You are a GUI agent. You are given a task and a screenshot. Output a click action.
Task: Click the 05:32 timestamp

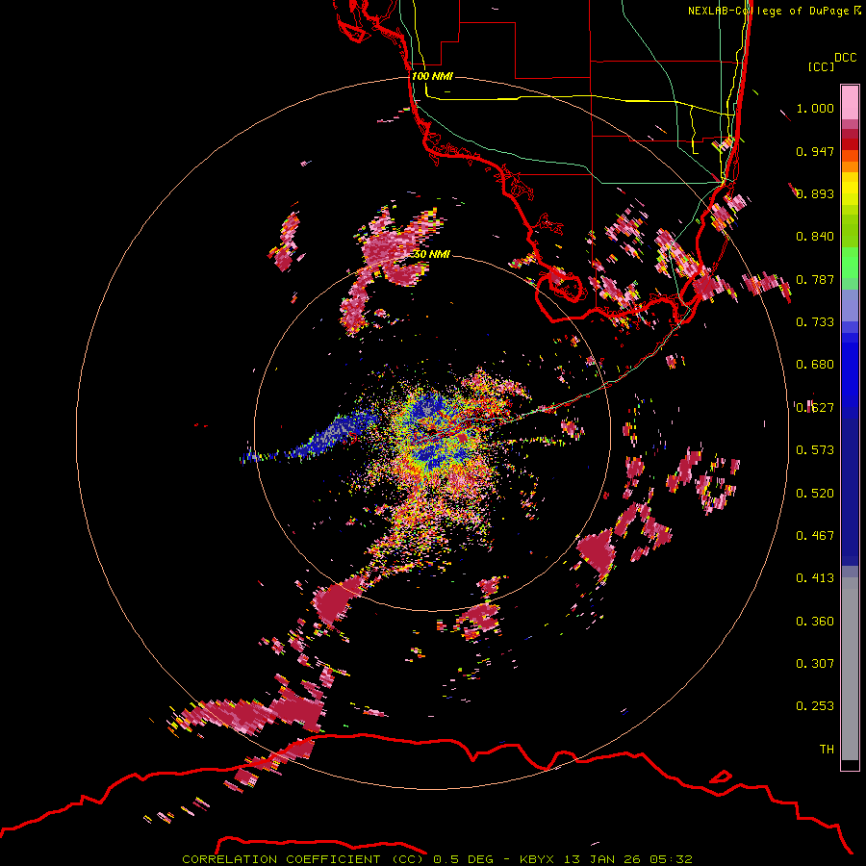point(671,859)
